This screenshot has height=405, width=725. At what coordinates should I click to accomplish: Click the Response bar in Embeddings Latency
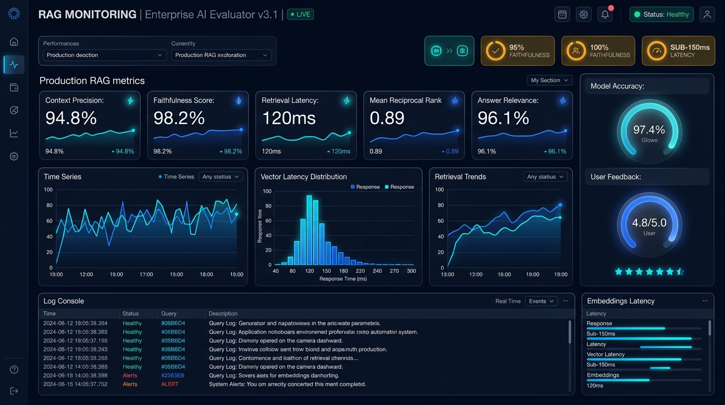click(x=644, y=329)
